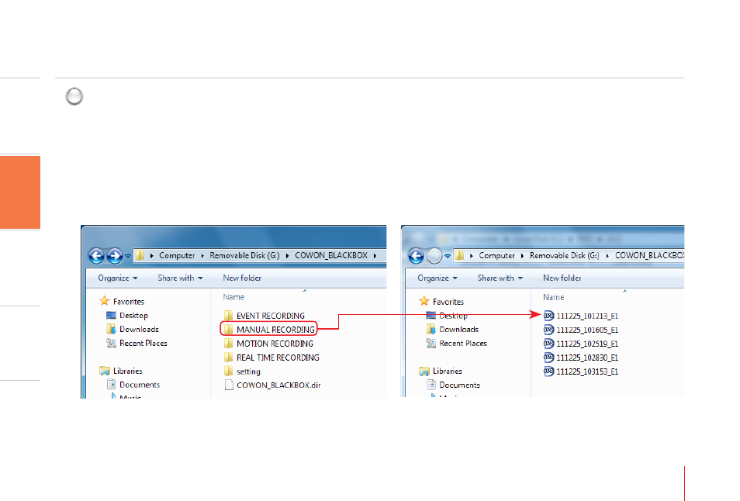
Task: Expand arrow after Computer in right address bar
Action: 523,256
